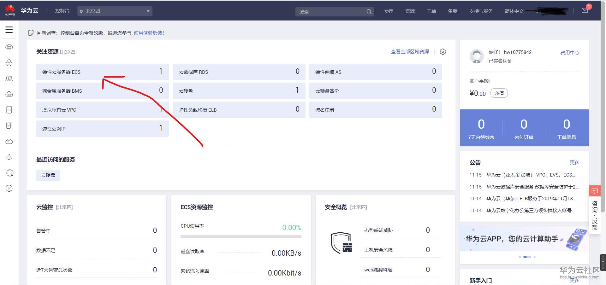
Task: Click the first cloud server sidebar icon
Action: (9, 47)
